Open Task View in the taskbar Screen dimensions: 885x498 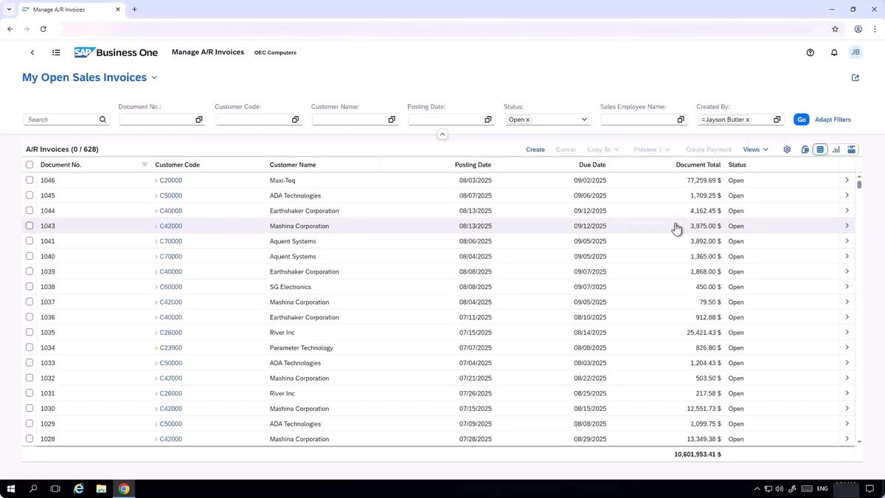pyautogui.click(x=55, y=488)
